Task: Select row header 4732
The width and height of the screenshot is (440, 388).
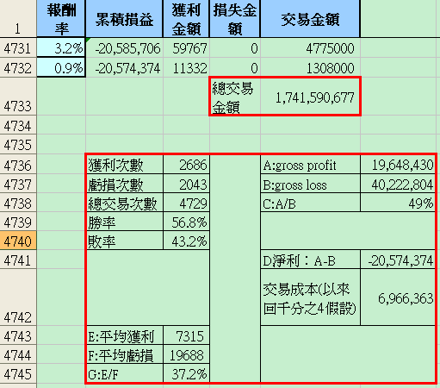Action: pos(18,67)
